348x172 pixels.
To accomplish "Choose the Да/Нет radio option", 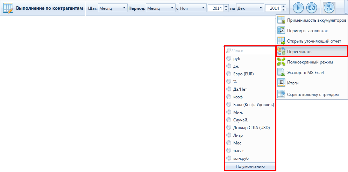I will pyautogui.click(x=229, y=89).
